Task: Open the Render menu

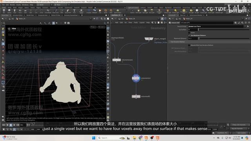Action: click(x=12, y=5)
